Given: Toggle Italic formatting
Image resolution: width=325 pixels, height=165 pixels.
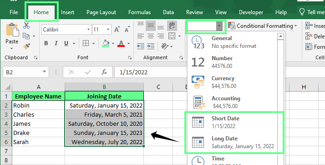Looking at the screenshot, I should click(x=56, y=43).
